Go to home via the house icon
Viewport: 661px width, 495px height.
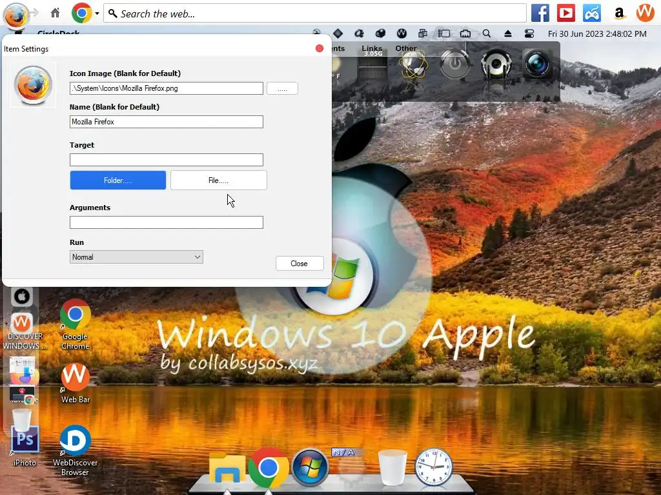(x=56, y=13)
